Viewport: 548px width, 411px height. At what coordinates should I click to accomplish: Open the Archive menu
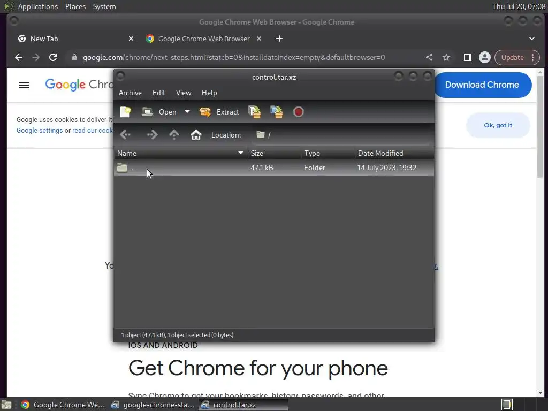130,93
